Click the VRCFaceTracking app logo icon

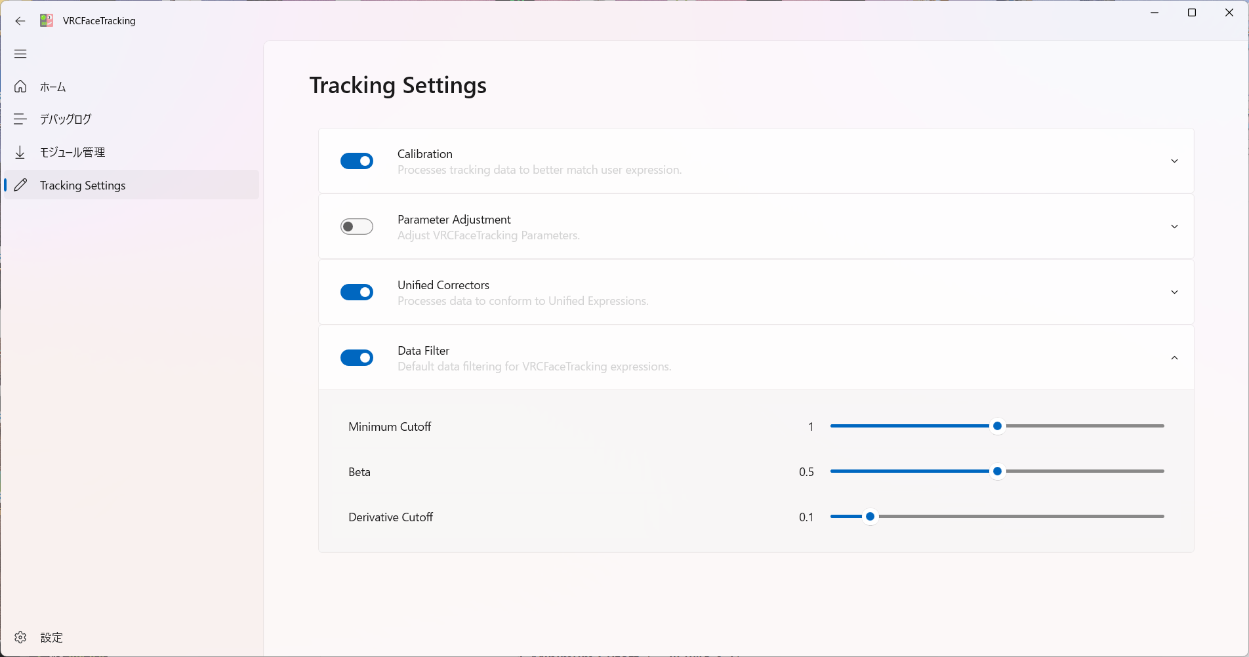click(47, 21)
